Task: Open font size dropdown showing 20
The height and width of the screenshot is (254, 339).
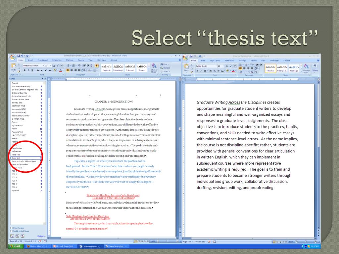Action: 223,66
